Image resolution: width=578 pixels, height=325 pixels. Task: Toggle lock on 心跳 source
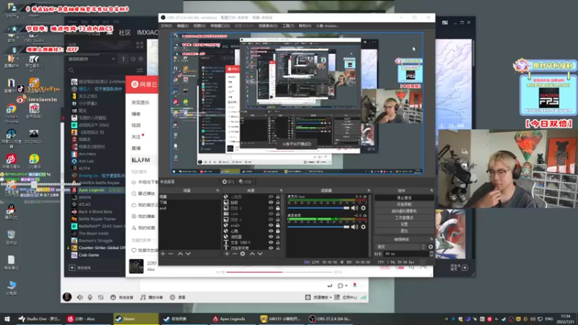click(x=277, y=231)
